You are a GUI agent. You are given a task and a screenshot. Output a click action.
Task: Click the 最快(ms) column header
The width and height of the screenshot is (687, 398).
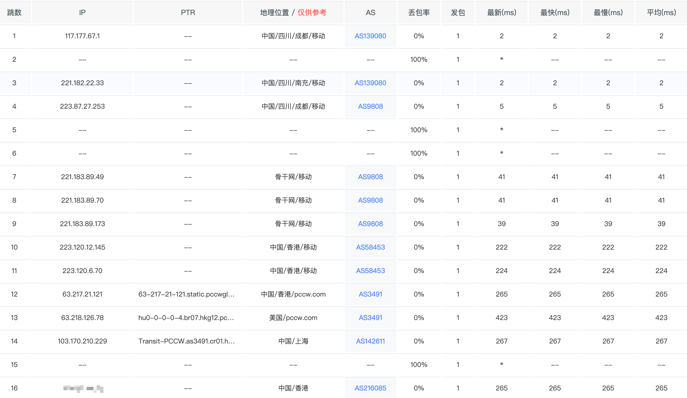(555, 13)
